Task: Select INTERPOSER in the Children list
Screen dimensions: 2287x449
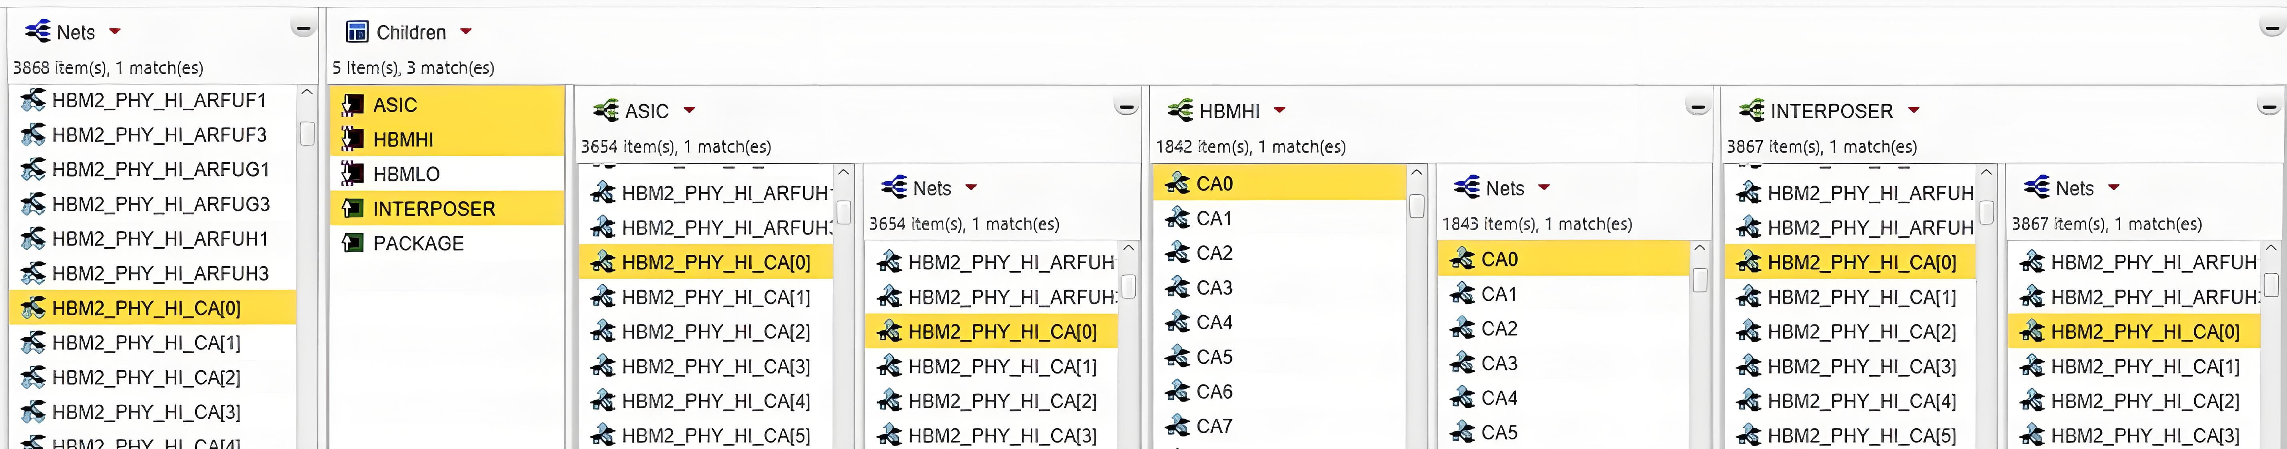Action: [447, 209]
